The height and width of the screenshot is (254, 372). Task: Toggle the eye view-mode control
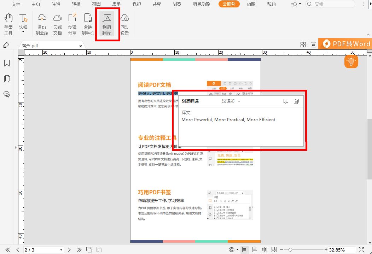[x=232, y=249]
